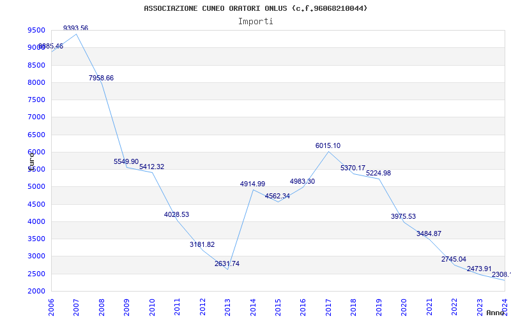The image size is (511, 319).
Task: Select the 3500 y-axis tick label
Action: [x=36, y=239]
